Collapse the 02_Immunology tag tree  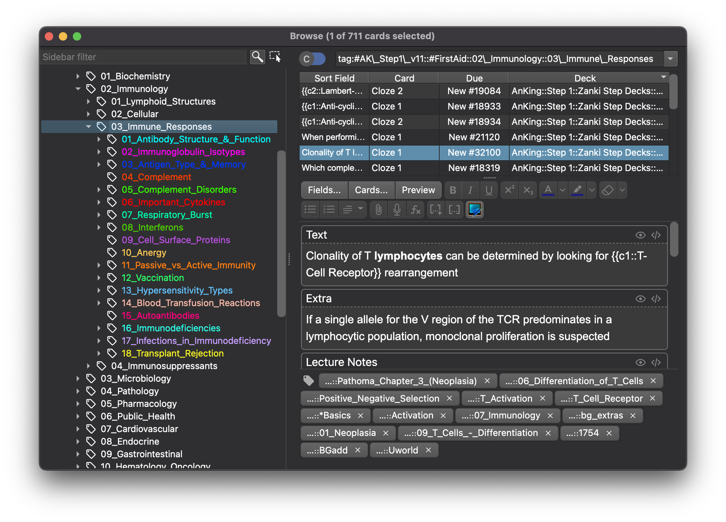pyautogui.click(x=78, y=89)
